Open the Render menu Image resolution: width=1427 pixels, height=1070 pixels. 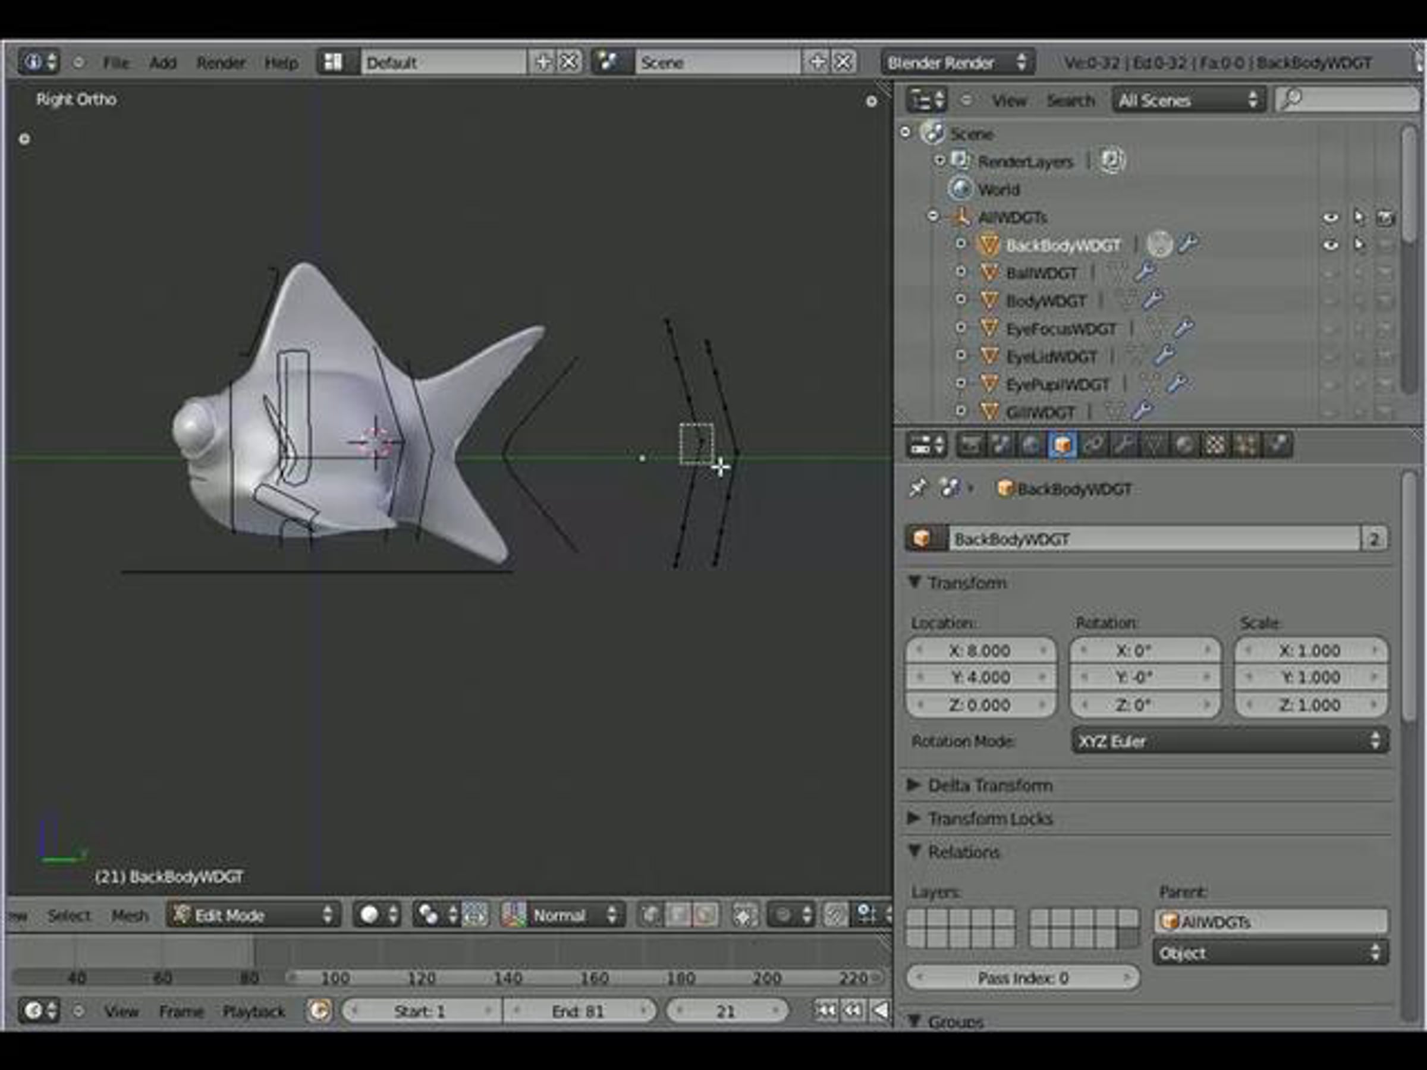point(221,62)
